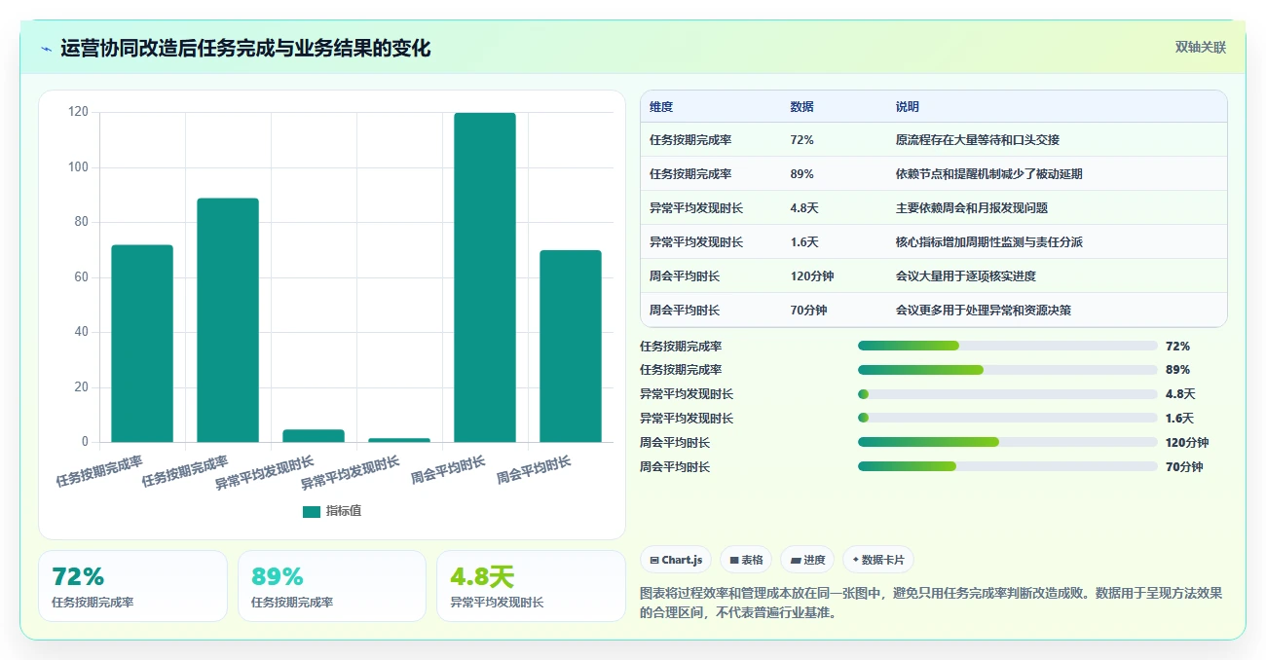Click the y-axis tick label 60
Image resolution: width=1266 pixels, height=660 pixels.
pyautogui.click(x=82, y=277)
